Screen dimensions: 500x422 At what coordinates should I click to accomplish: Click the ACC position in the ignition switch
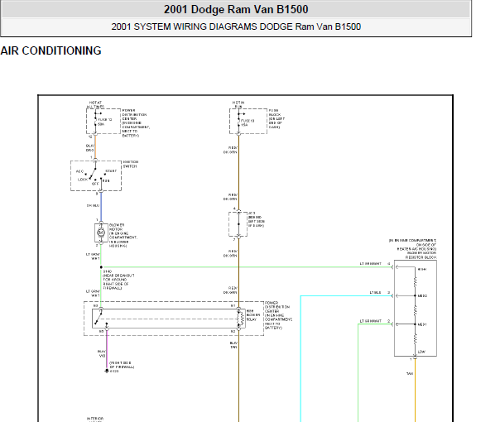(x=79, y=171)
